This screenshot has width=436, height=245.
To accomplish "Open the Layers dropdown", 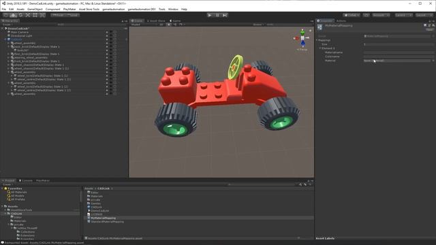I will pyautogui.click(x=403, y=15).
